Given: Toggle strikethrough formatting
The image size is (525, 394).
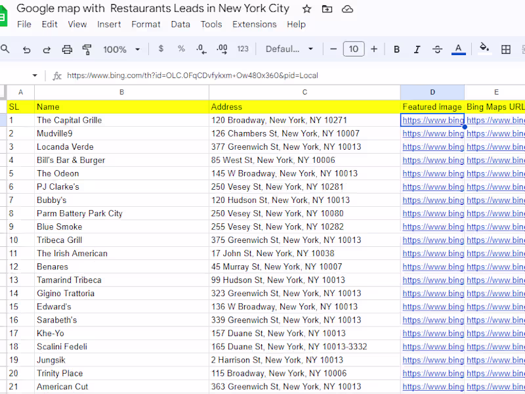Looking at the screenshot, I should click(437, 50).
